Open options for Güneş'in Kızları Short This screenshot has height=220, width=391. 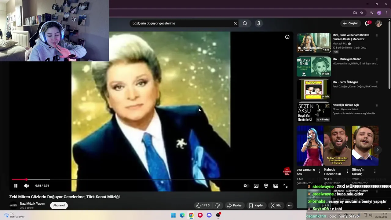pos(375,171)
